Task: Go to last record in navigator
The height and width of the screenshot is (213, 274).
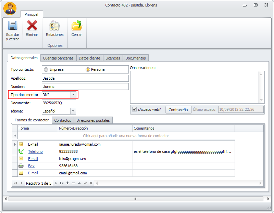Action: point(62,183)
